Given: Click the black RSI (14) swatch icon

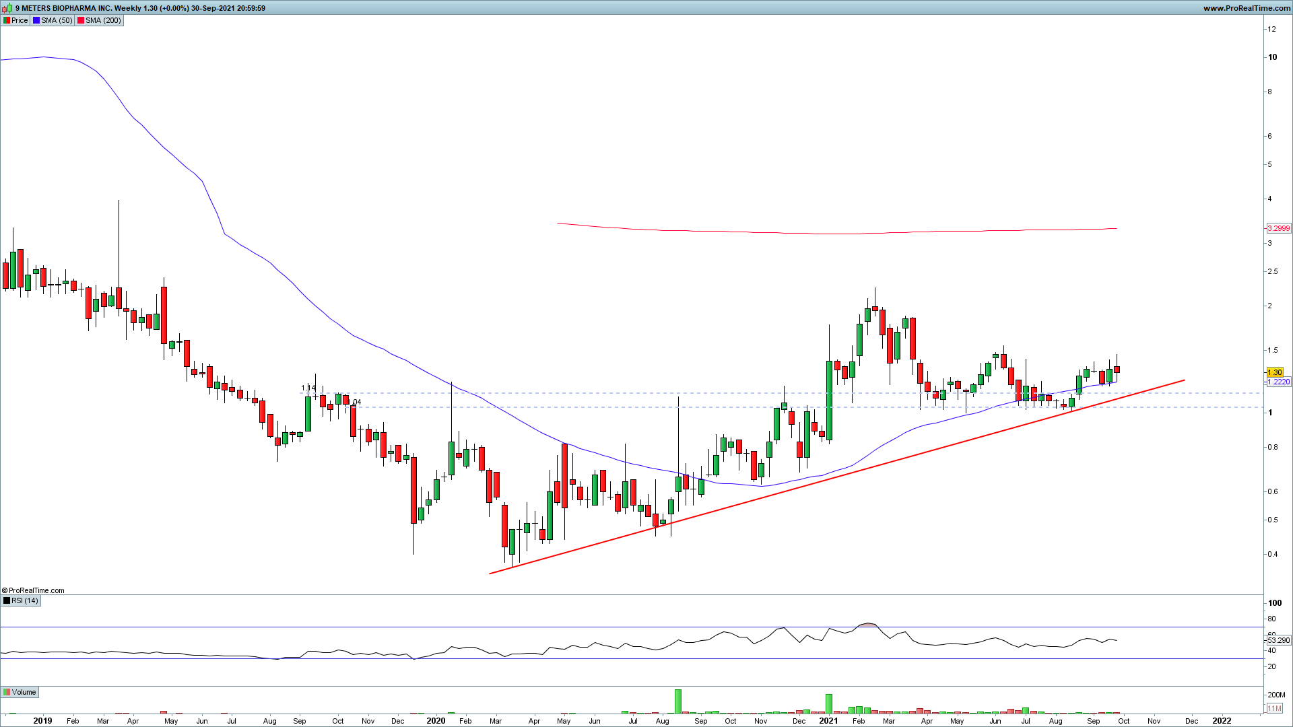Looking at the screenshot, I should pyautogui.click(x=7, y=600).
